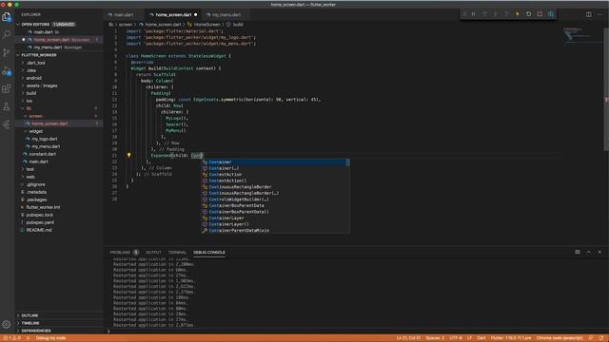
Task: Grab the debug toolbar drag handle
Action: click(x=464, y=14)
